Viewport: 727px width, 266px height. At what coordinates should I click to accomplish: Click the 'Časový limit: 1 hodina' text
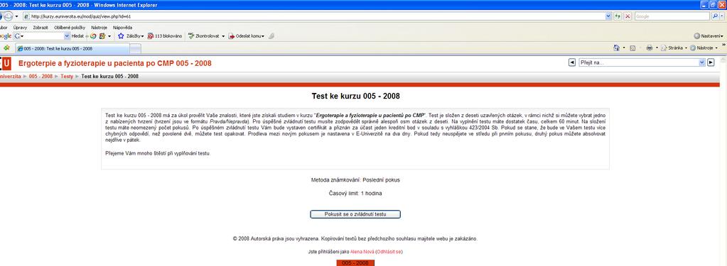tap(355, 194)
